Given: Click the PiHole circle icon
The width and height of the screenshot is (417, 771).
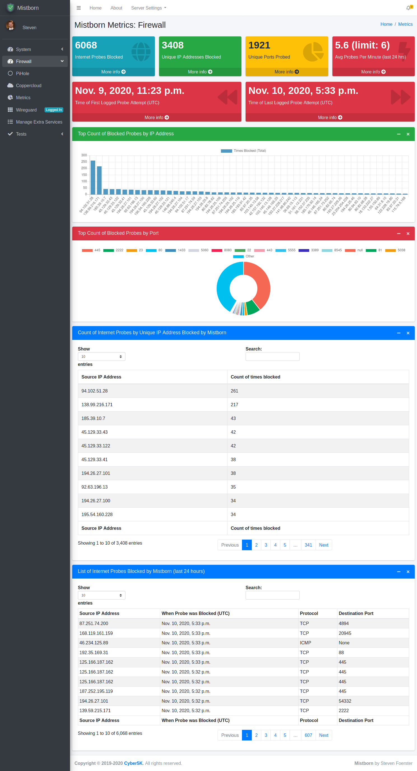Looking at the screenshot, I should [10, 73].
